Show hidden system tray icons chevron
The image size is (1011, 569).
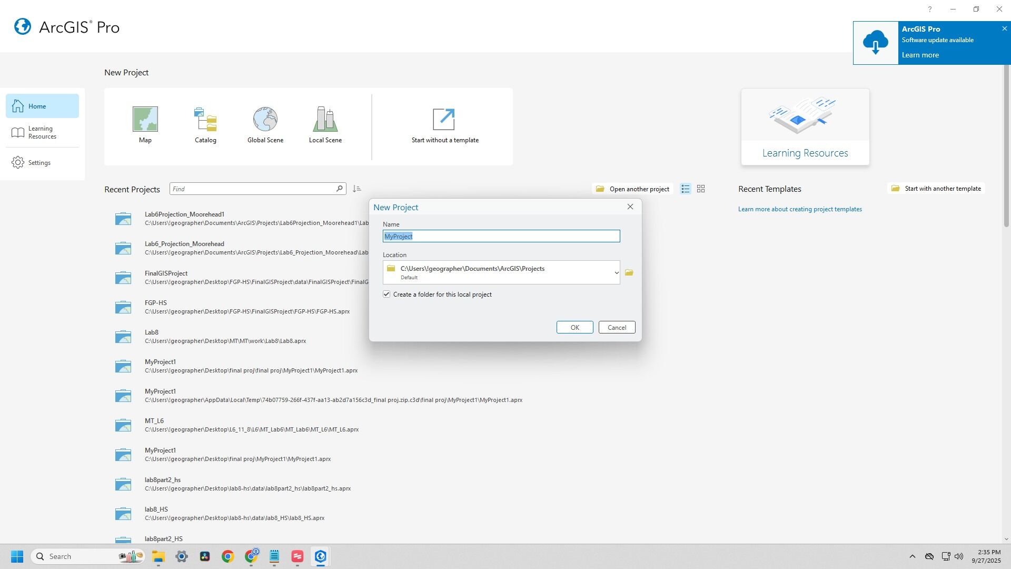912,556
